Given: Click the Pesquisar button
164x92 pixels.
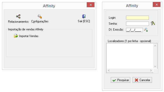Looking at the screenshot, I should (120, 80).
